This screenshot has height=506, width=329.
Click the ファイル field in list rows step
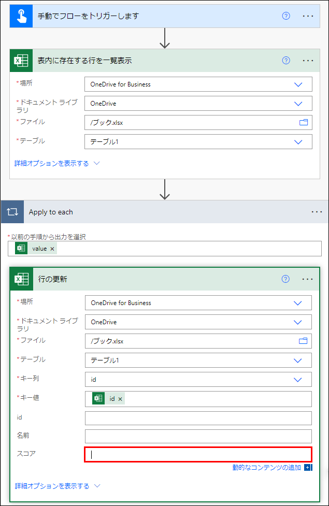pyautogui.click(x=198, y=123)
